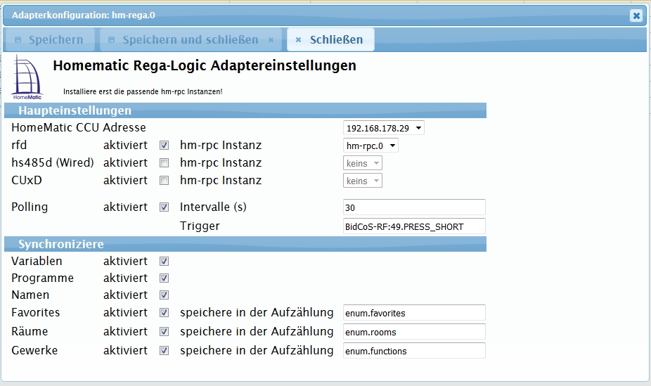Click the Speichern button
The width and height of the screenshot is (651, 386).
tap(49, 40)
